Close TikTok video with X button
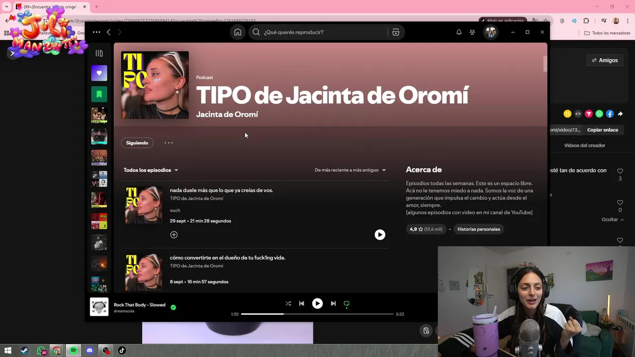This screenshot has width=635, height=357. [x=13, y=53]
